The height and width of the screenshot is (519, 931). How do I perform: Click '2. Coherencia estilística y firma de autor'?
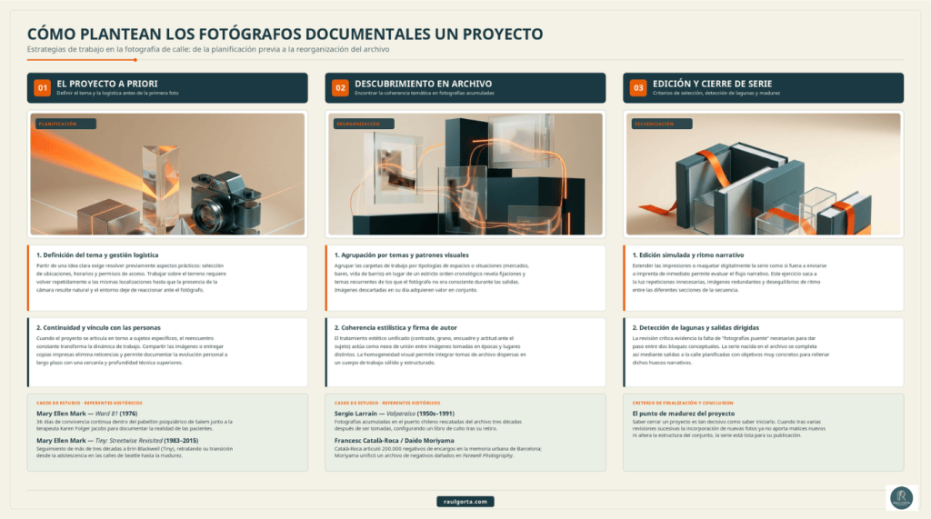click(x=395, y=328)
